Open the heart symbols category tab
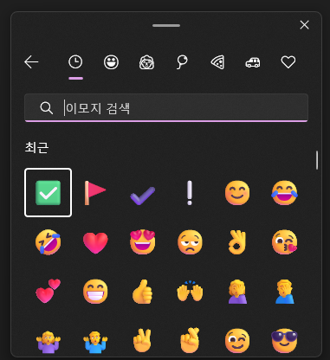Screen dimensions: 330x360 click(288, 62)
